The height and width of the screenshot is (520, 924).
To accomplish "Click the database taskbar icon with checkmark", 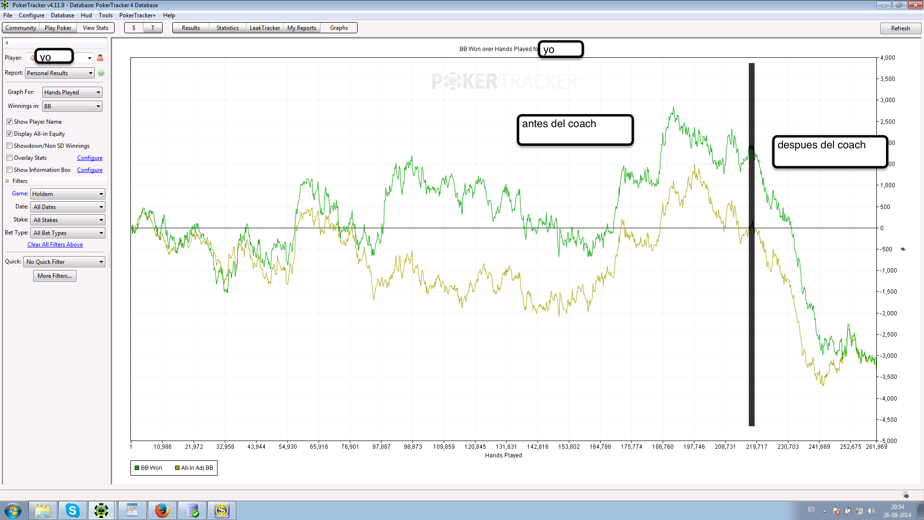I will pyautogui.click(x=192, y=510).
